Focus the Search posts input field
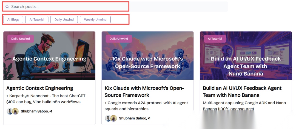 pyautogui.click(x=115, y=7)
